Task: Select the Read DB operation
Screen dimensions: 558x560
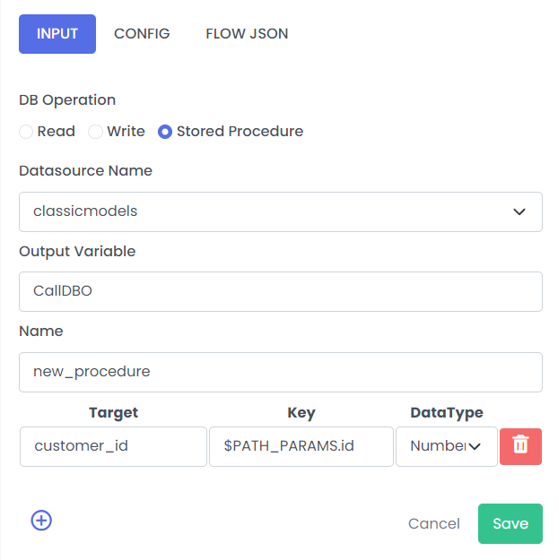Action: [26, 132]
